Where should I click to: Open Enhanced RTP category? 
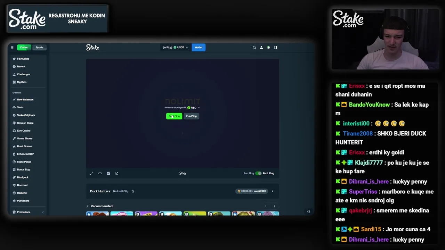25,154
